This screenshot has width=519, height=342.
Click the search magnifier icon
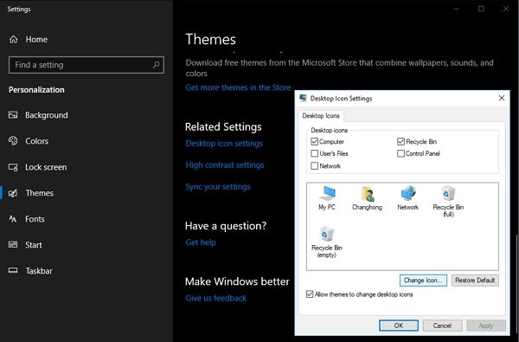(156, 65)
